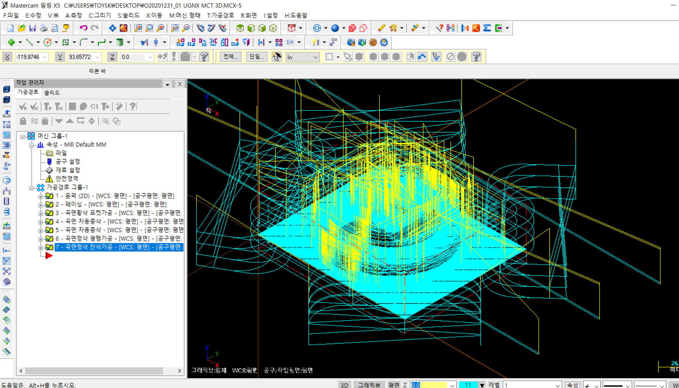Expand operation 4 곡면 자동중삭

41,222
